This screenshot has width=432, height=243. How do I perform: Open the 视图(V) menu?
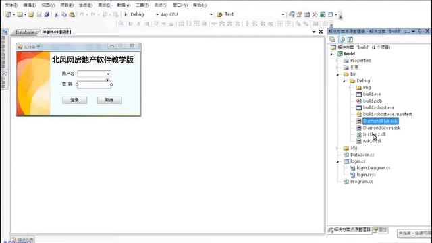[48, 5]
